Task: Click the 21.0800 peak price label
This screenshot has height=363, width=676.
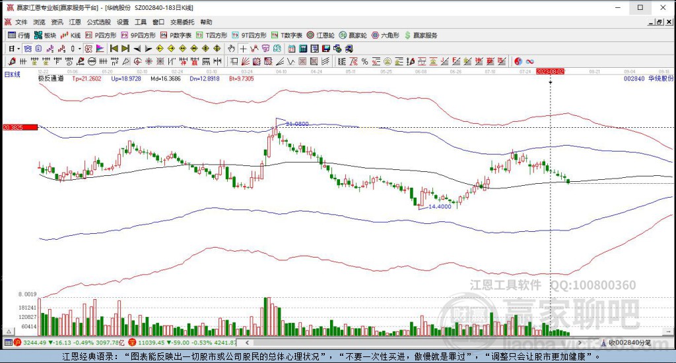Action: point(297,123)
